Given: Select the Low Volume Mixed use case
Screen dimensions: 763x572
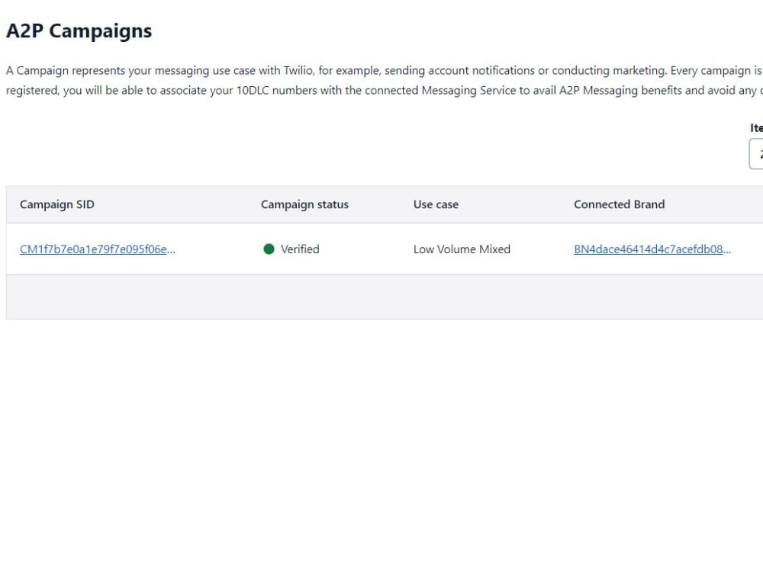Looking at the screenshot, I should coord(462,249).
